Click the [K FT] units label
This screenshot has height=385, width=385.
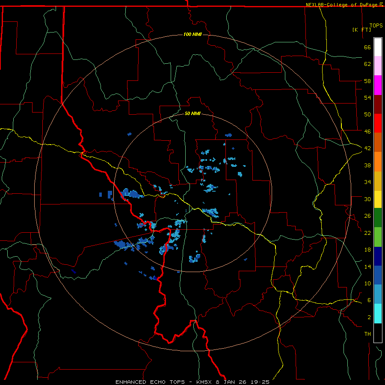pyautogui.click(x=361, y=30)
